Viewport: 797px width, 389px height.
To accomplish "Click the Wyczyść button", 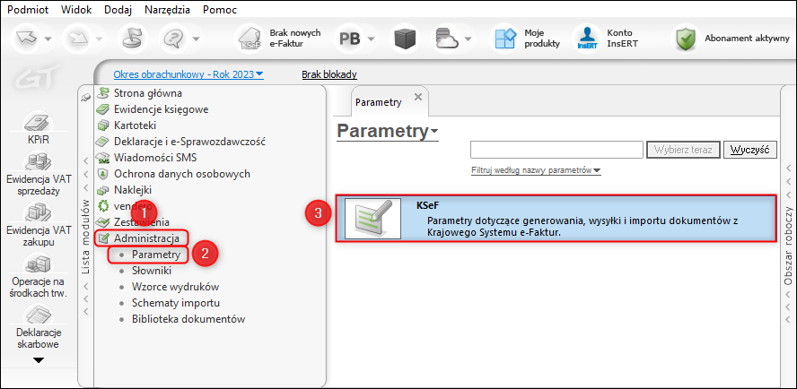I will coord(750,151).
